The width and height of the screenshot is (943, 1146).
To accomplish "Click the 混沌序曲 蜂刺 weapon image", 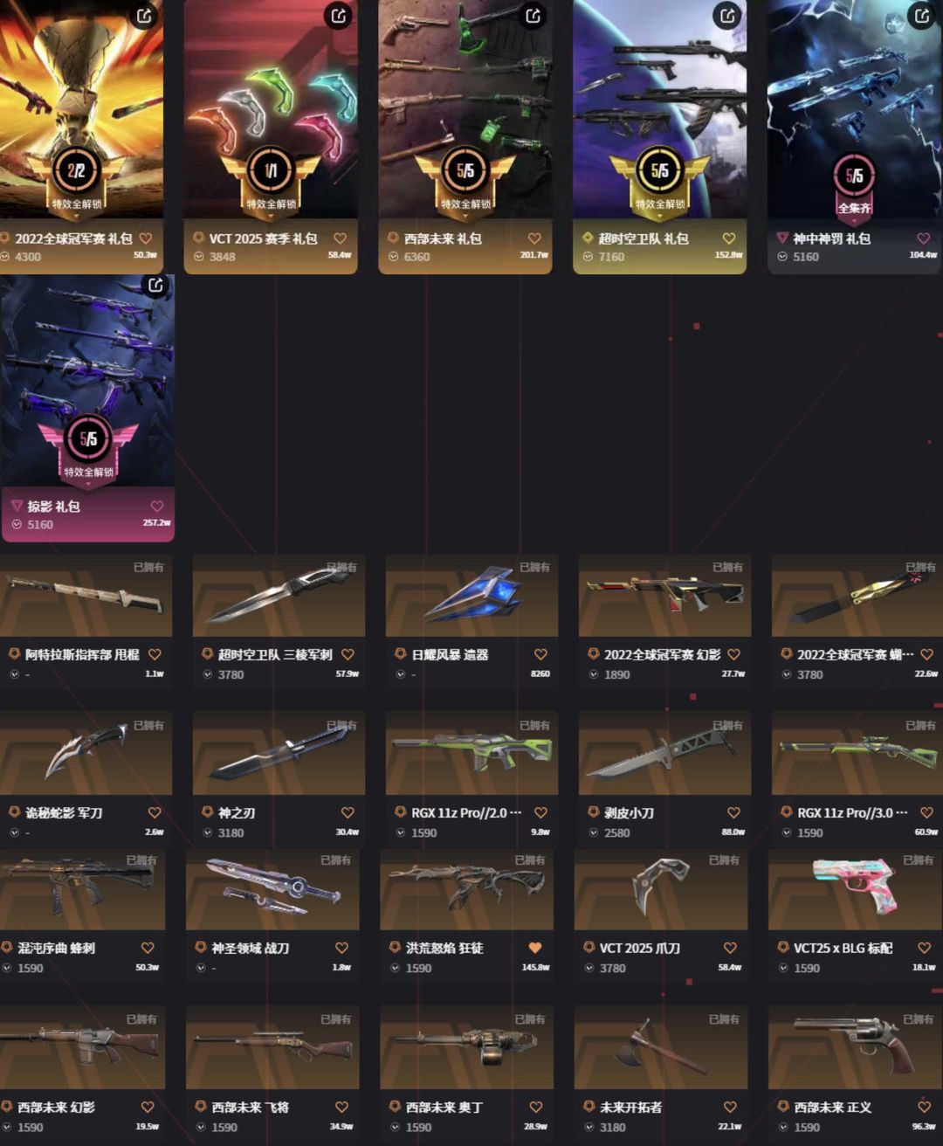I will point(82,889).
